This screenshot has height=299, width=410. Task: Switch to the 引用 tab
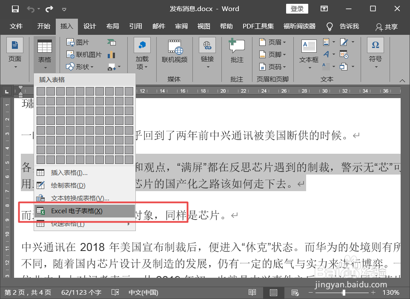point(136,26)
